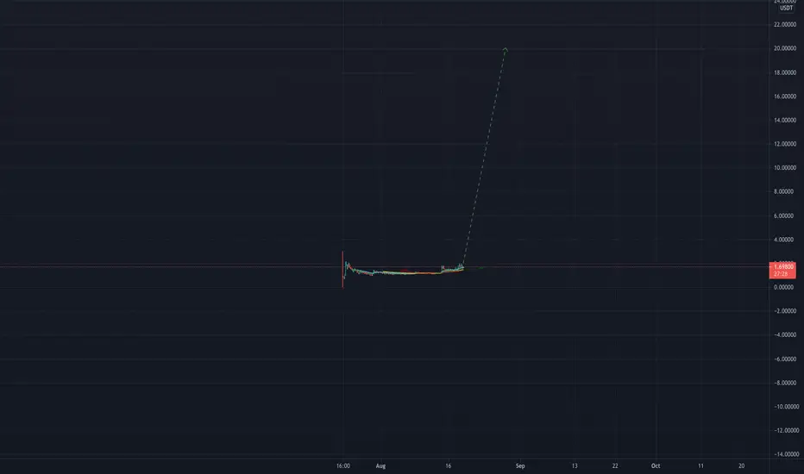Click the Aug time axis label
The width and height of the screenshot is (804, 474).
coord(380,465)
